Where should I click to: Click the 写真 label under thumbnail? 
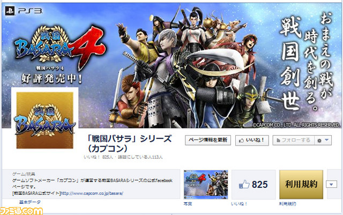[188, 204]
